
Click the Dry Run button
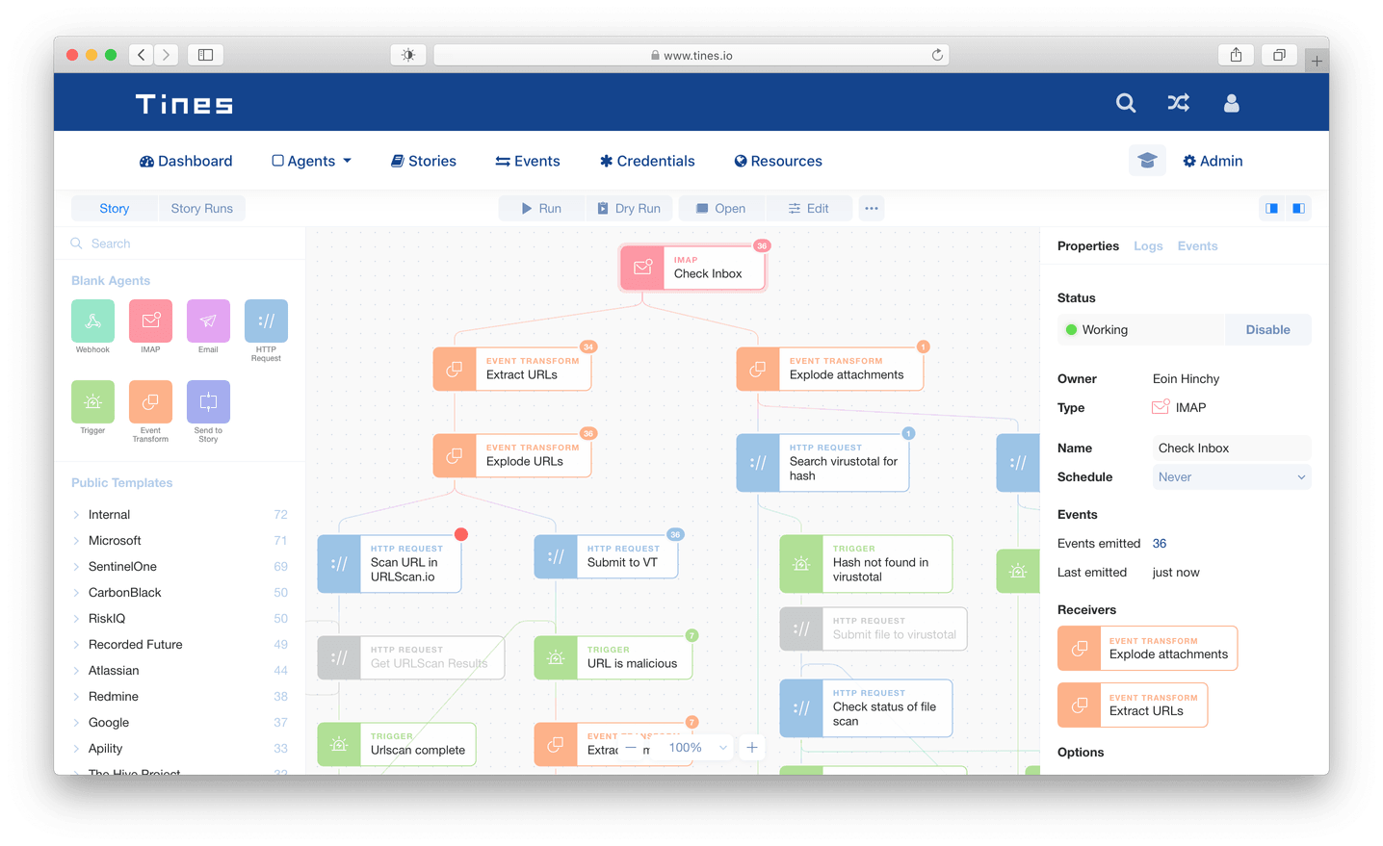[629, 208]
